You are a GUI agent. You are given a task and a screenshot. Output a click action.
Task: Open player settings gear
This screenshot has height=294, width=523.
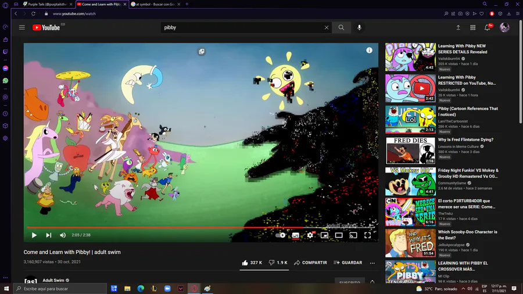click(x=310, y=235)
